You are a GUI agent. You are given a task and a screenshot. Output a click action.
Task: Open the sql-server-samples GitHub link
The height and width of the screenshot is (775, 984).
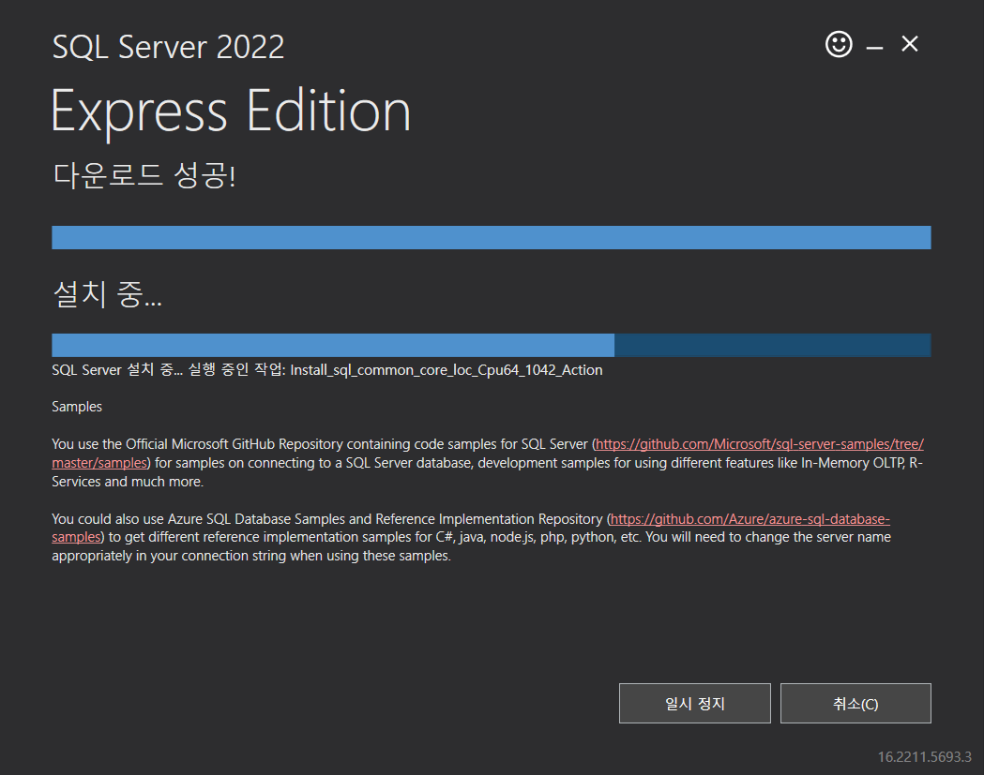tap(759, 444)
